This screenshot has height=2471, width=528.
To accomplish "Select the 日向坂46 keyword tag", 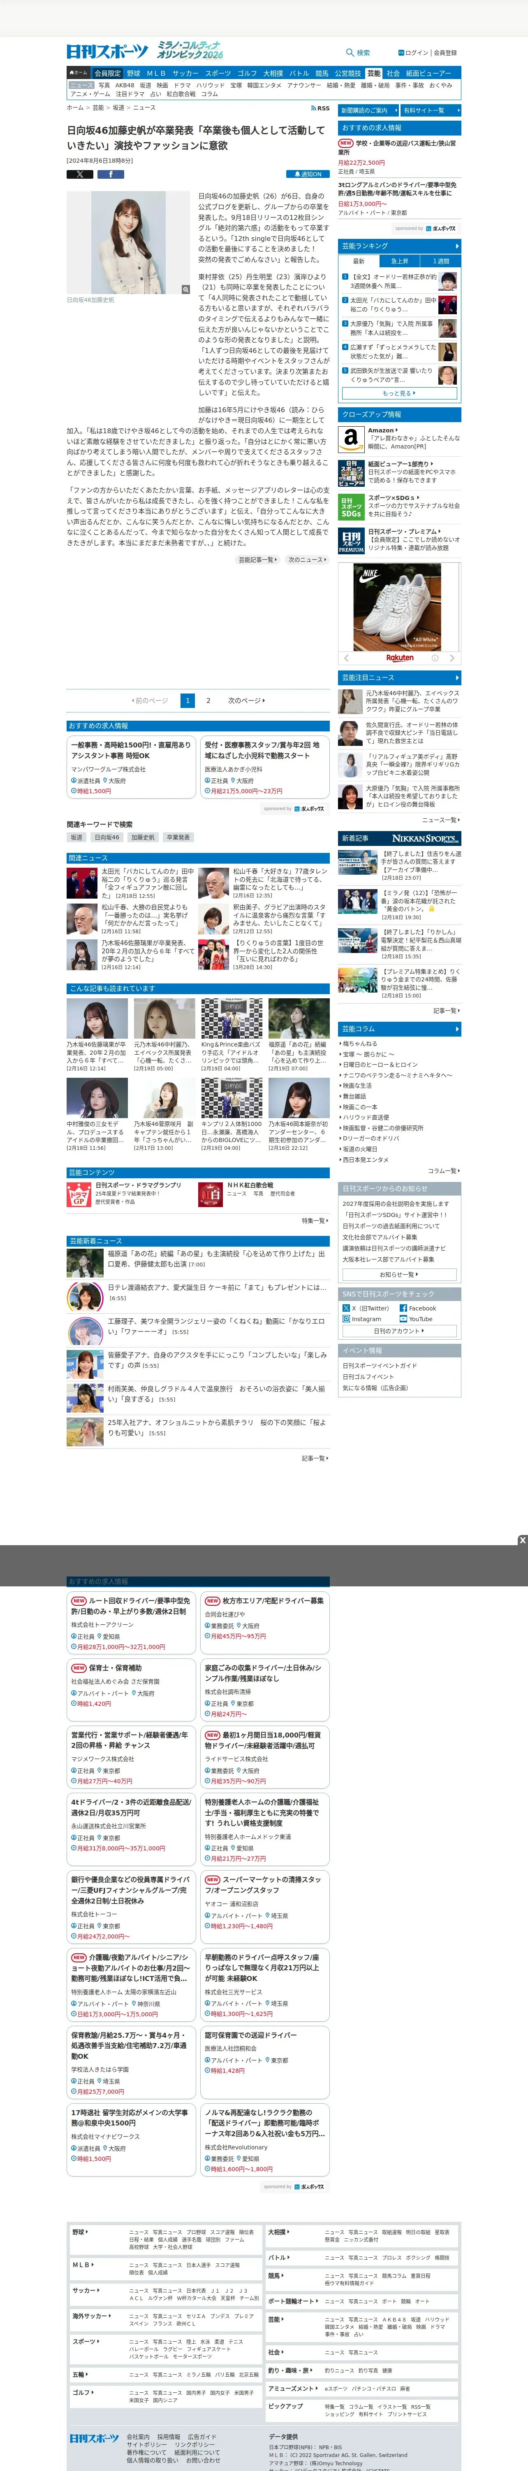I will [x=107, y=837].
